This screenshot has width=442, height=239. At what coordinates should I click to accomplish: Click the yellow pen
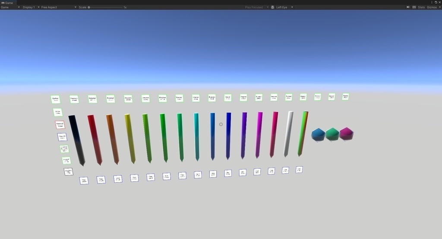[130, 139]
